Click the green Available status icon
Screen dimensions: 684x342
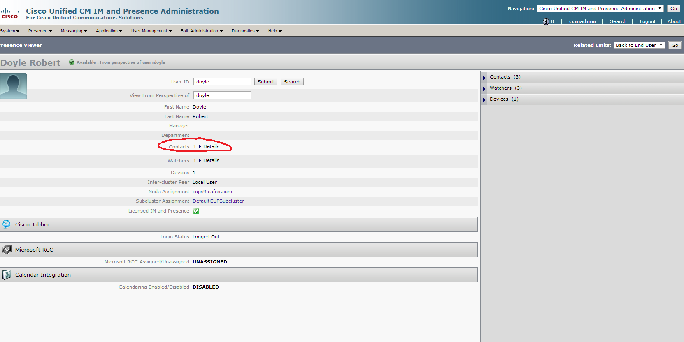(72, 62)
